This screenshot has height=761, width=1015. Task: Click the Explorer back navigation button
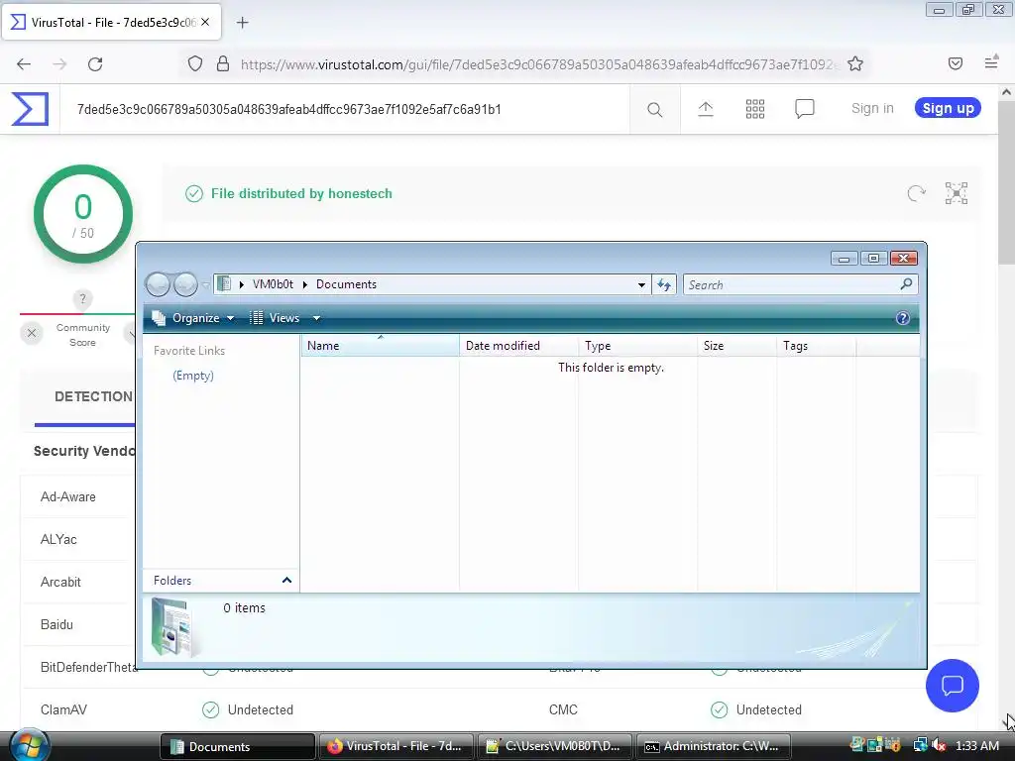tap(158, 284)
